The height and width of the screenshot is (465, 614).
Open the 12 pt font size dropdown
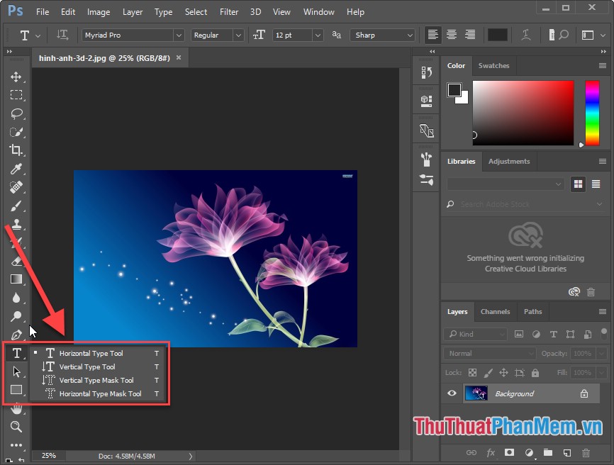click(x=317, y=35)
